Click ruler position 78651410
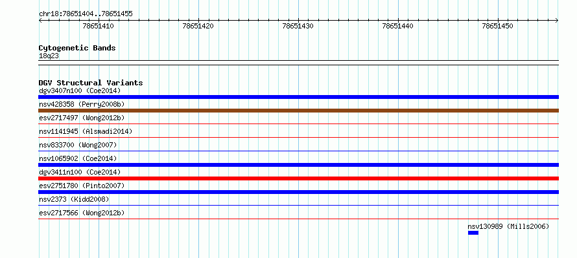The image size is (577, 258). tap(99, 26)
